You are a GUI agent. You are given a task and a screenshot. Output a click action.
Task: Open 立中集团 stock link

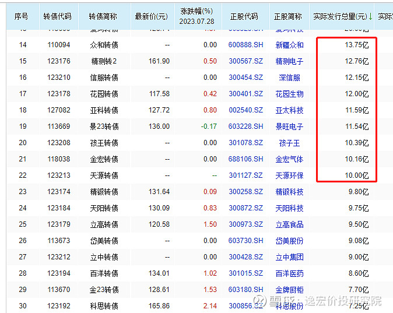point(289,257)
